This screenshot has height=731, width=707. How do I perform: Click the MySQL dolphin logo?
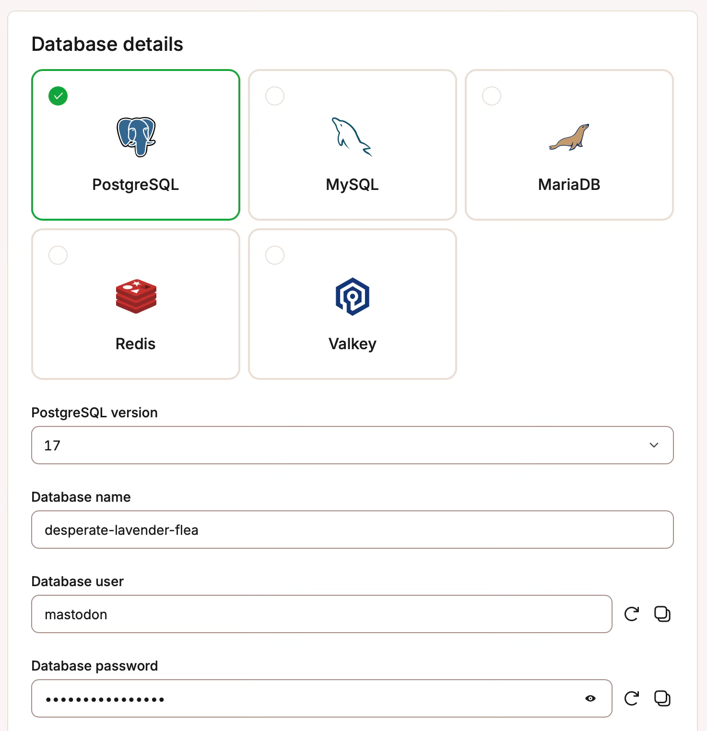352,137
